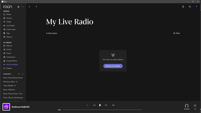This screenshot has height=113, width=201.
Task: Open TIDAL in sidebar
Action: click(7, 22)
